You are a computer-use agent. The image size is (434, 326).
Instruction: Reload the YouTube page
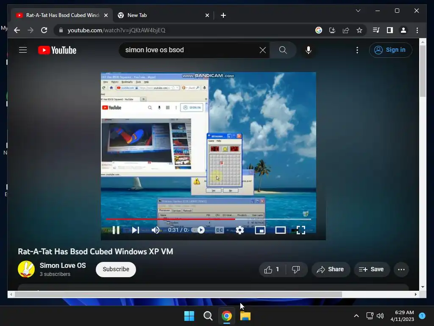pos(44,30)
